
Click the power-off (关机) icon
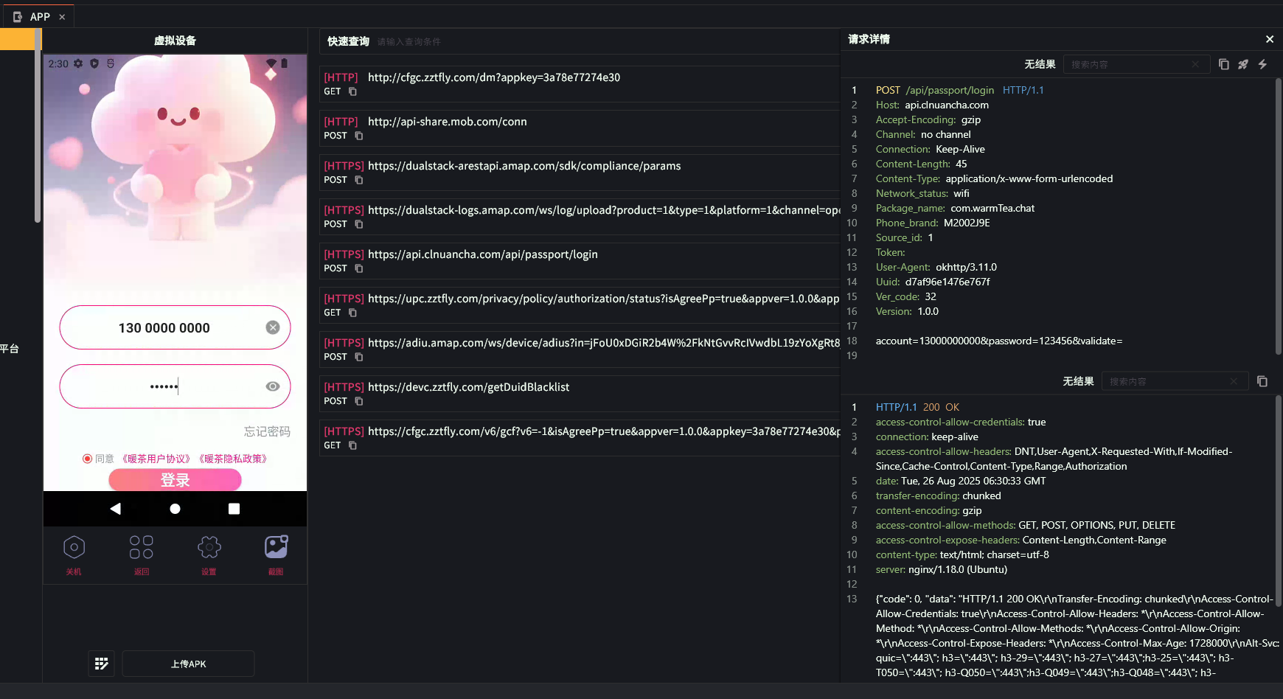[74, 548]
